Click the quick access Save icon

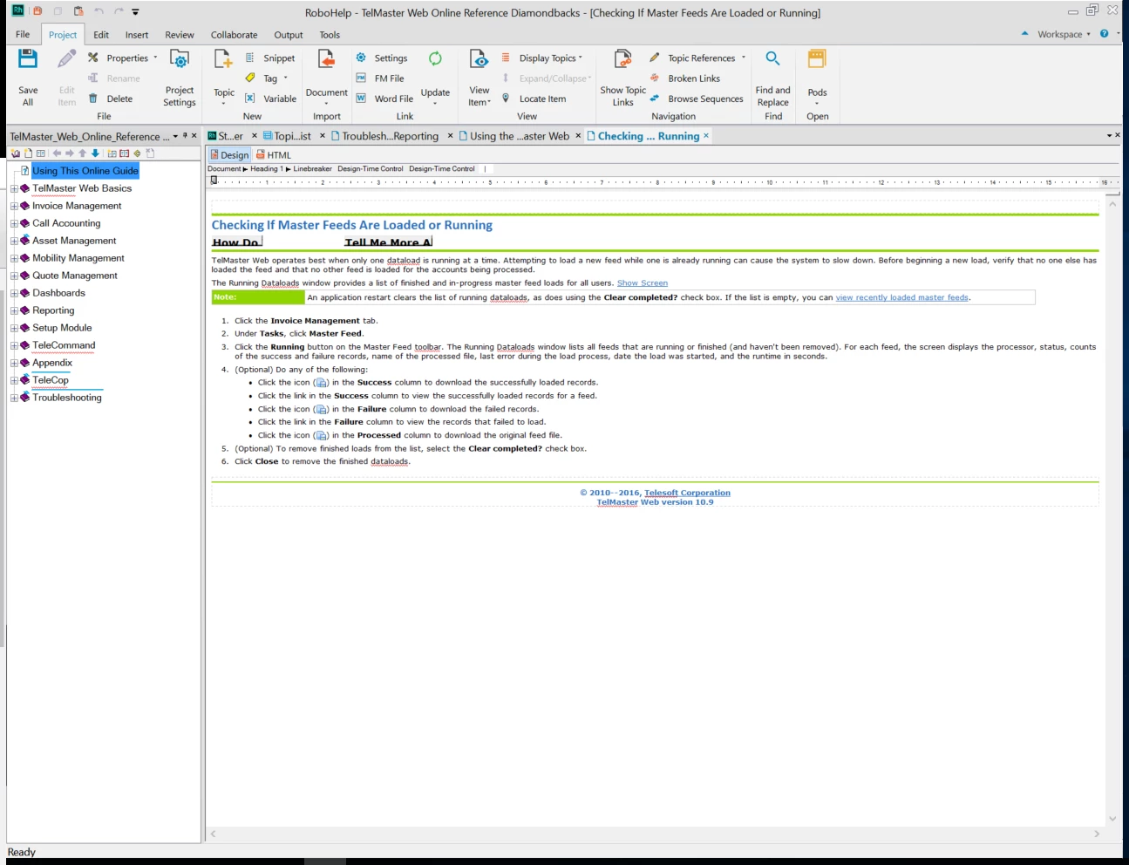click(x=37, y=11)
